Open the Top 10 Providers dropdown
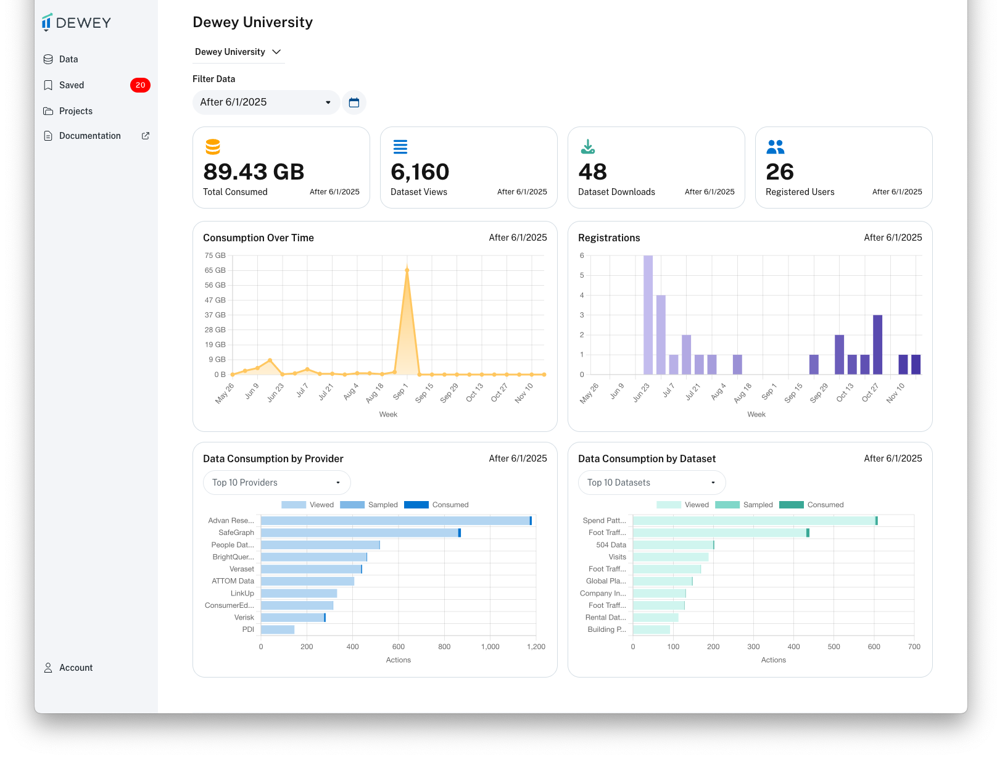The width and height of the screenshot is (997, 759). (276, 483)
